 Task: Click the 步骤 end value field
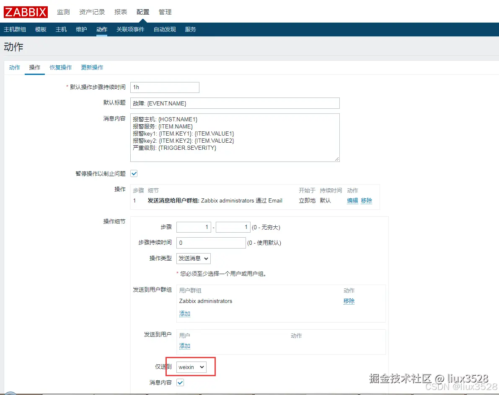233,227
